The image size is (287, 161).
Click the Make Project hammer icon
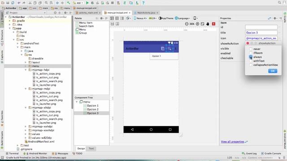point(68,3)
